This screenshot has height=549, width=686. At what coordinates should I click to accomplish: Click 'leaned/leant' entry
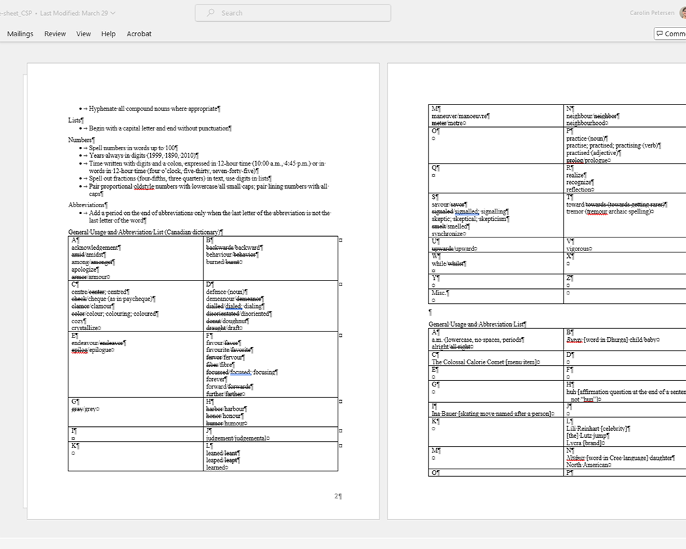click(x=222, y=453)
